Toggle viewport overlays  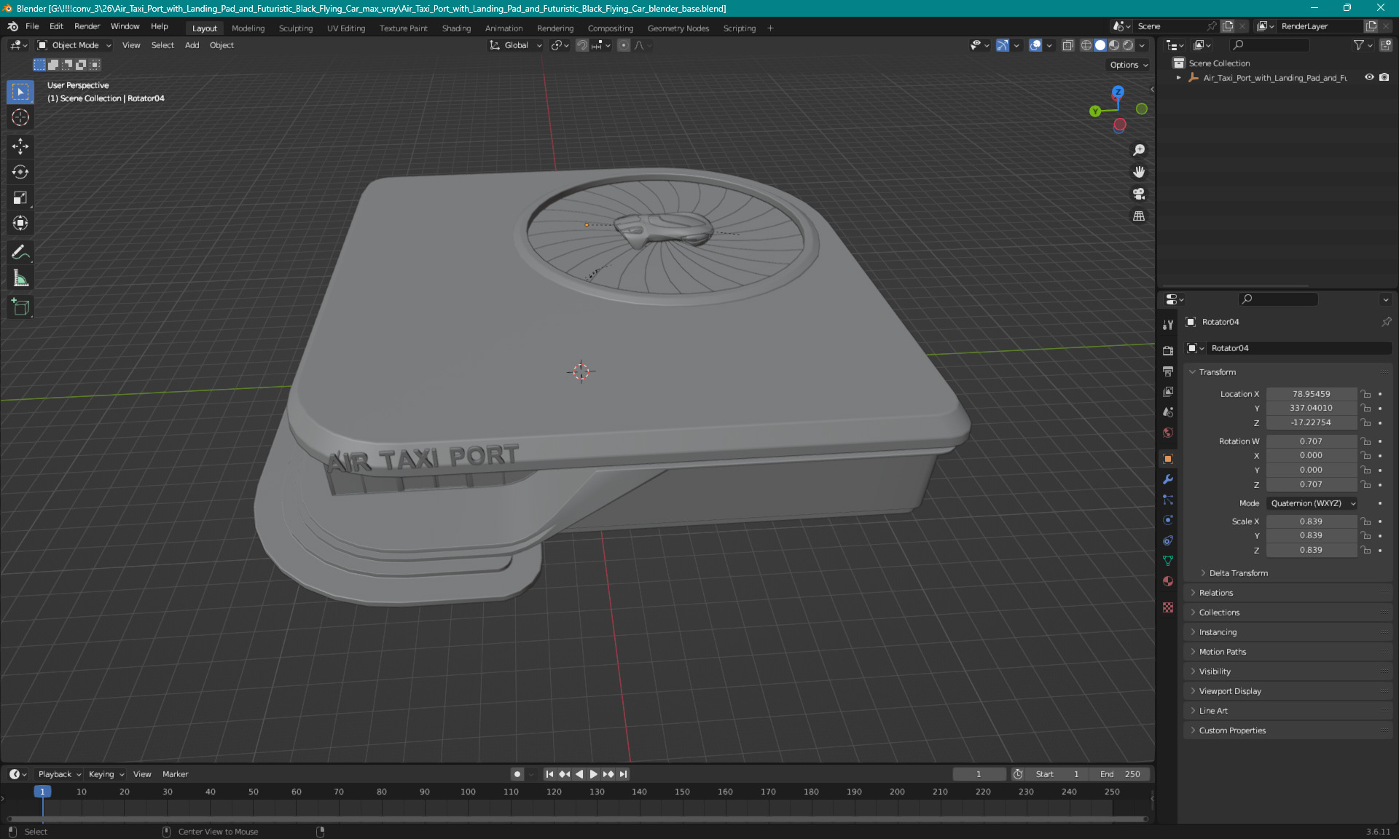click(1035, 45)
